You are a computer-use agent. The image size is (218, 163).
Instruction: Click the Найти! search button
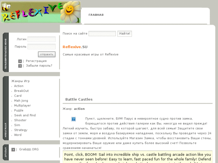coord(124,33)
